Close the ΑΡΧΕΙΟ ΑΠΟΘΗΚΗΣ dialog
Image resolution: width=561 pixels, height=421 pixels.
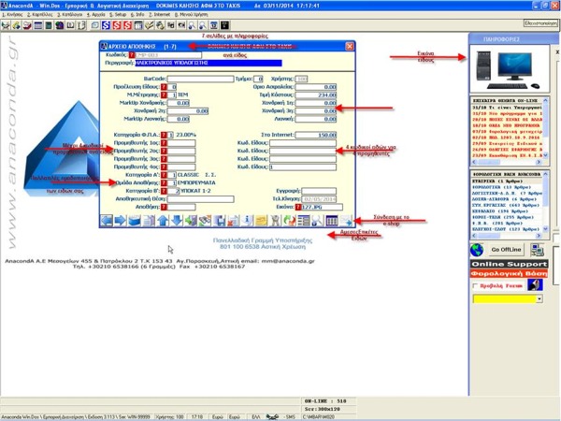[350, 46]
